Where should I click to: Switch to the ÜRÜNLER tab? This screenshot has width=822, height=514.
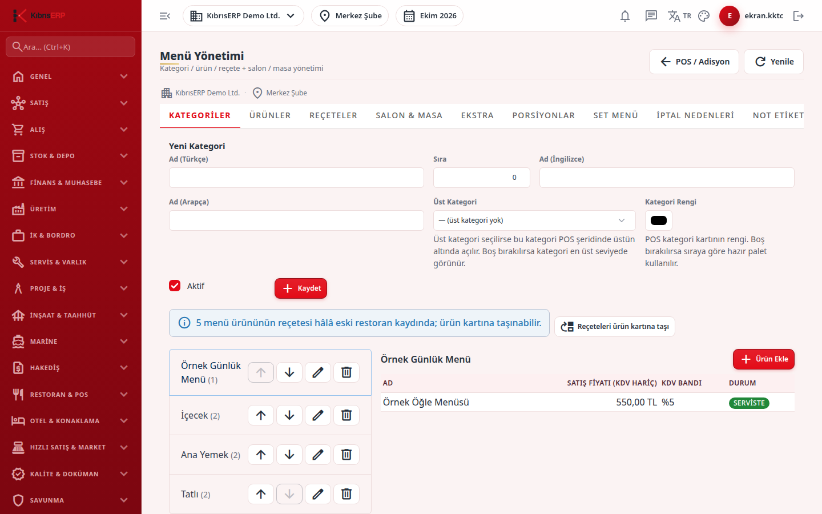[270, 115]
